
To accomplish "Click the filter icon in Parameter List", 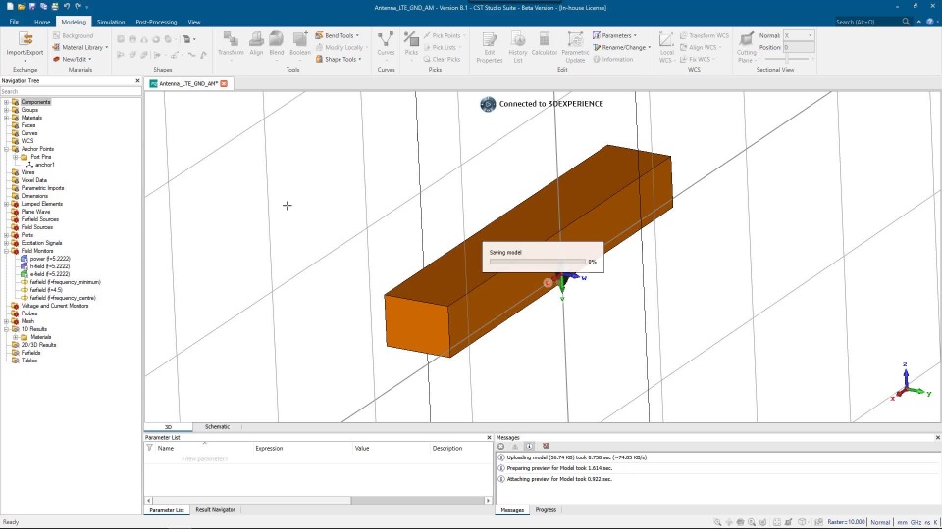I will pyautogui.click(x=149, y=448).
